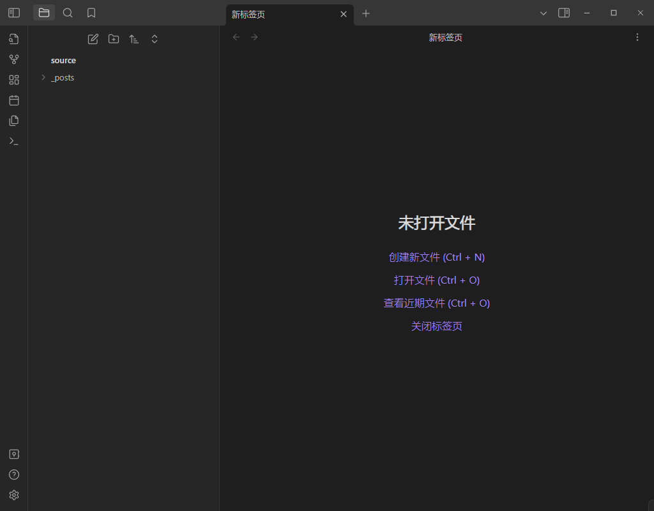Open graph view from left ribbon

pos(14,59)
